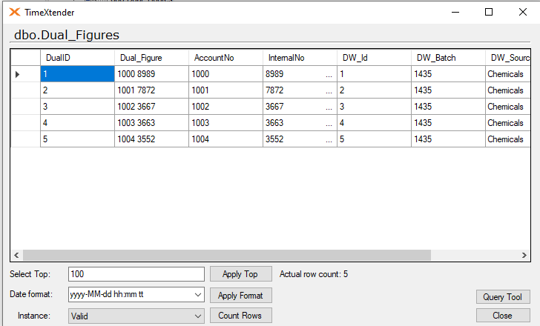Screen dimensions: 540x326
Task: Click InternalNo cell 7872
Action: 300,90
